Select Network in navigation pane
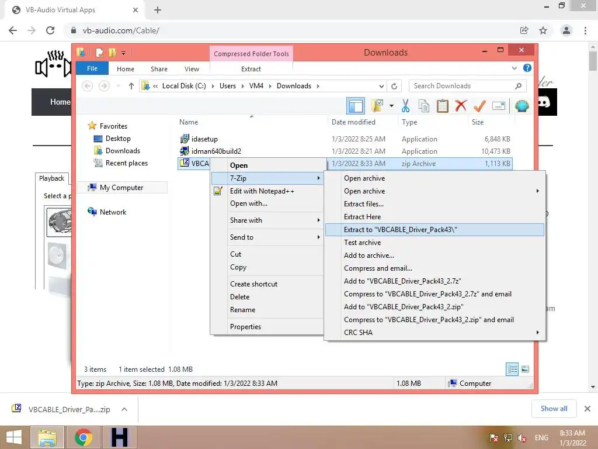Viewport: 598px width, 449px height. tap(113, 212)
